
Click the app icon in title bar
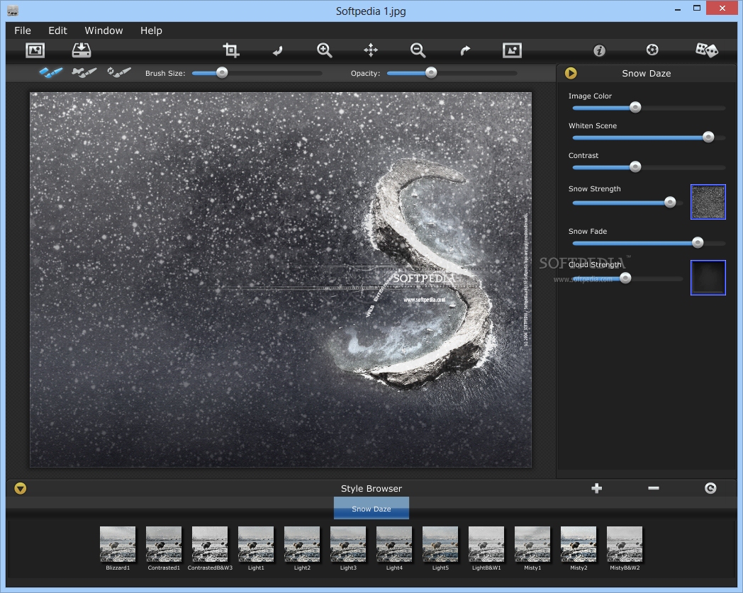[x=13, y=11]
